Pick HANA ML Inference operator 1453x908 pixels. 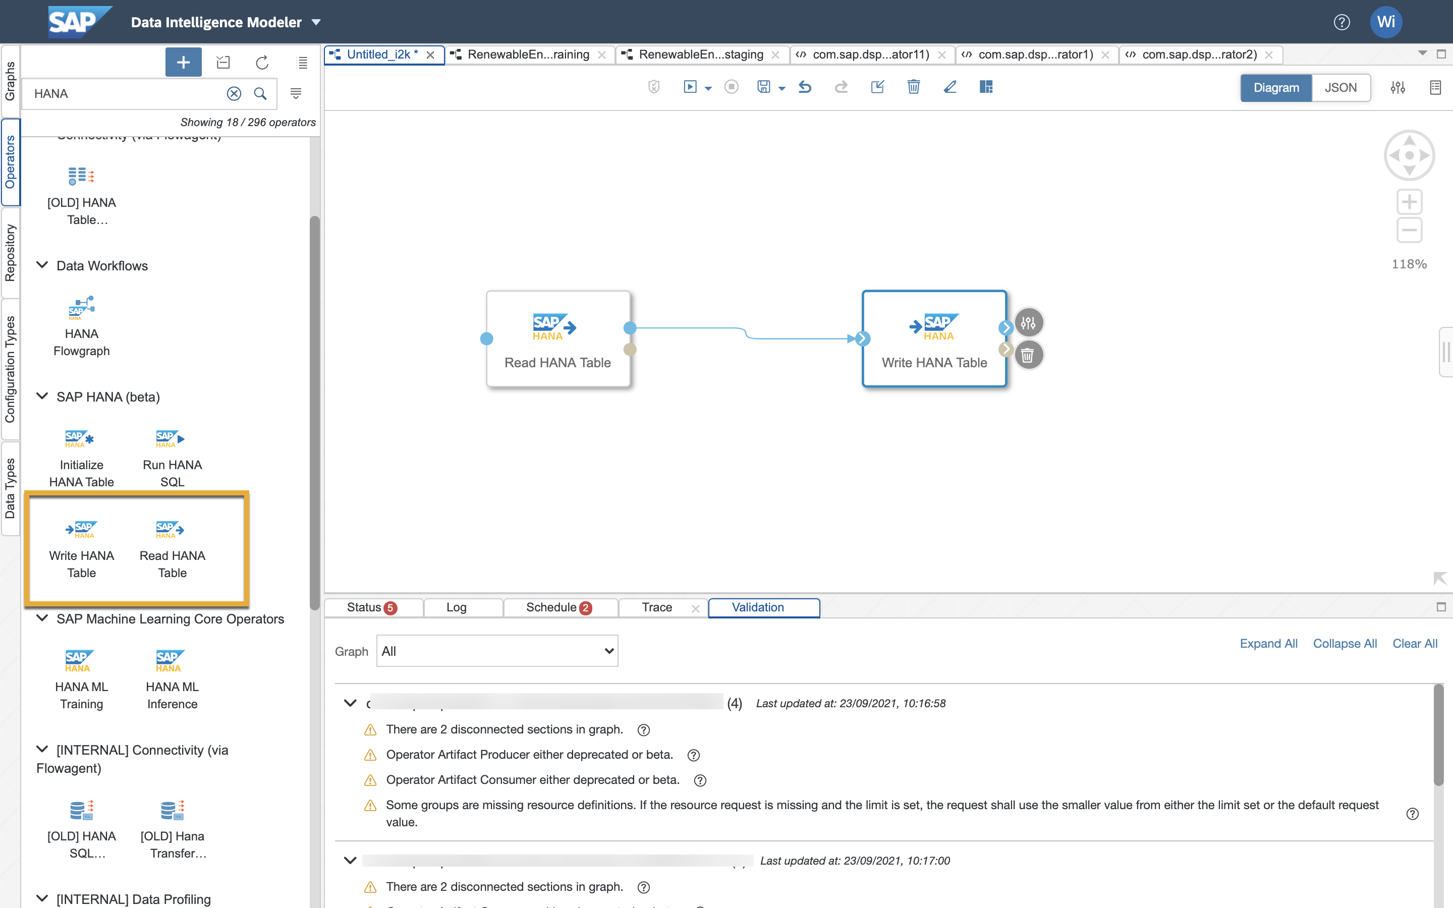173,679
